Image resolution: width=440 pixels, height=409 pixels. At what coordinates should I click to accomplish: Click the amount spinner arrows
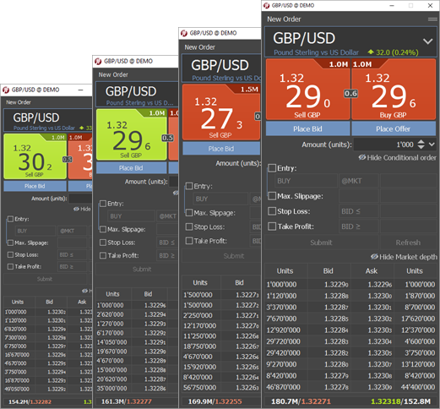tap(421, 145)
